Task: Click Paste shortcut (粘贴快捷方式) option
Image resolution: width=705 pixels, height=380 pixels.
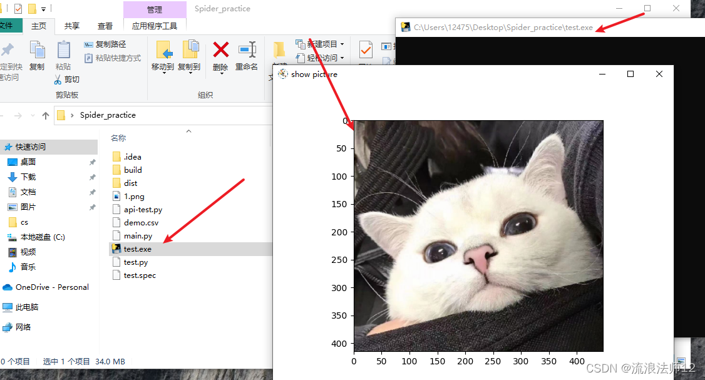Action: (113, 58)
